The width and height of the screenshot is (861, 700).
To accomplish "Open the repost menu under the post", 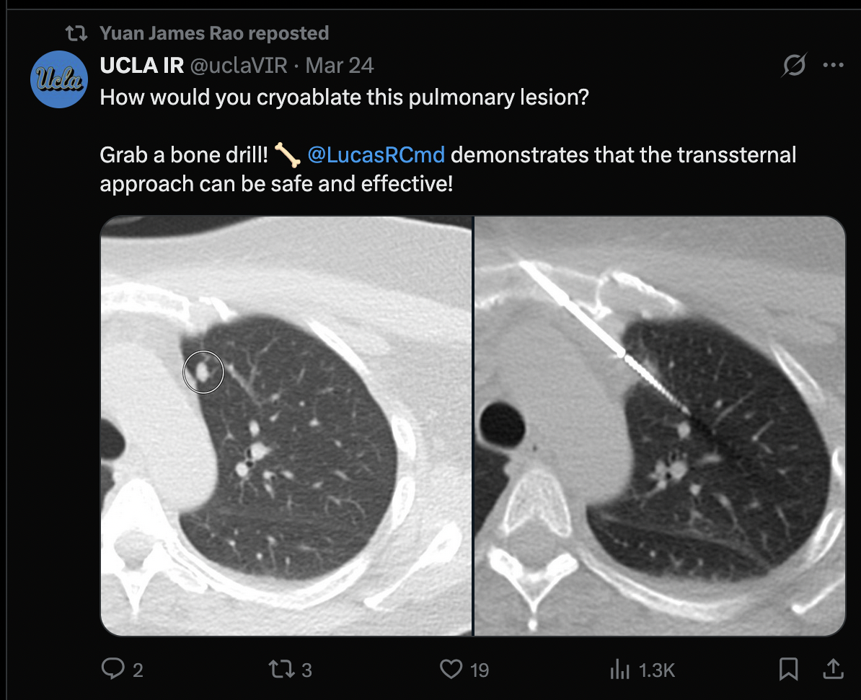I will point(280,670).
